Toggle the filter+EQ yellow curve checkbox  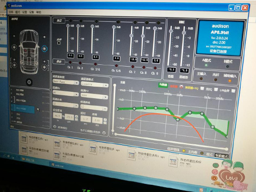(202, 88)
